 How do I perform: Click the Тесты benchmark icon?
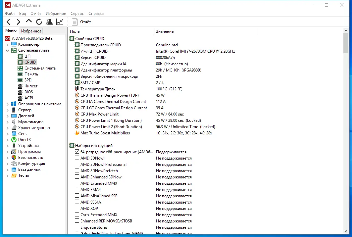tap(14, 175)
